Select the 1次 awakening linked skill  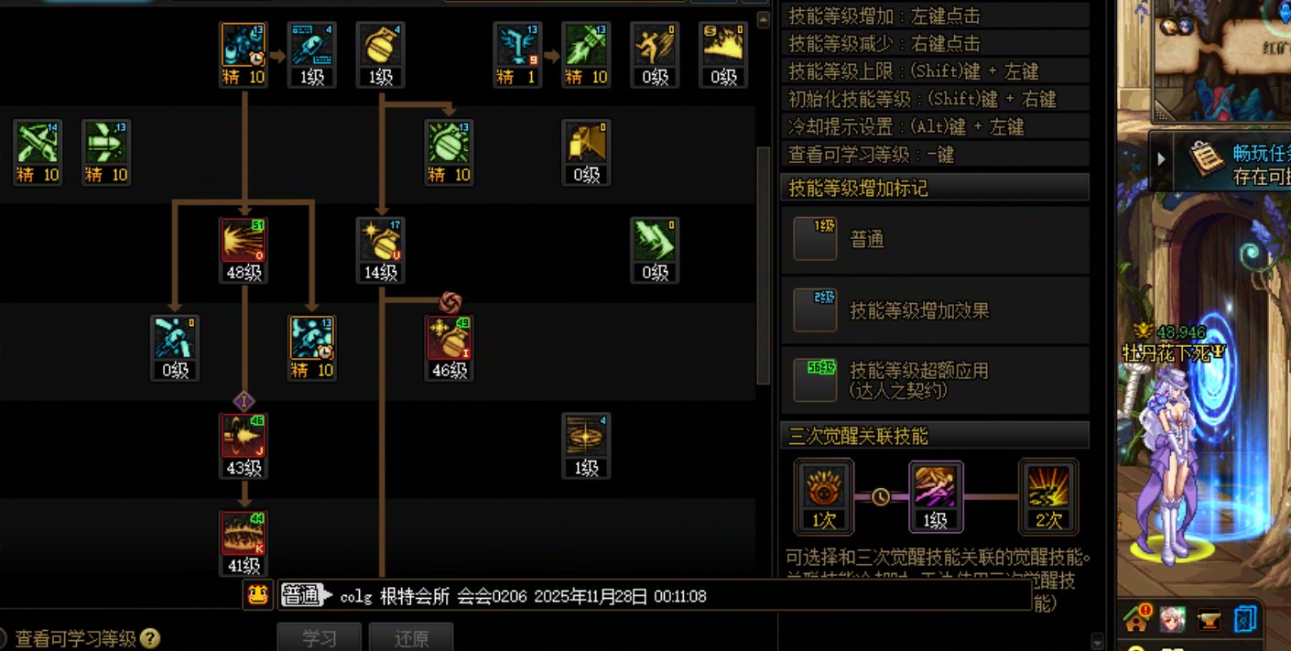pos(824,496)
